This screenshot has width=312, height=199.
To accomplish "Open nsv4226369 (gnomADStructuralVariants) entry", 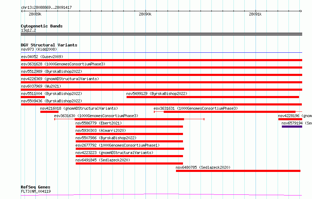I will (x=60, y=79).
